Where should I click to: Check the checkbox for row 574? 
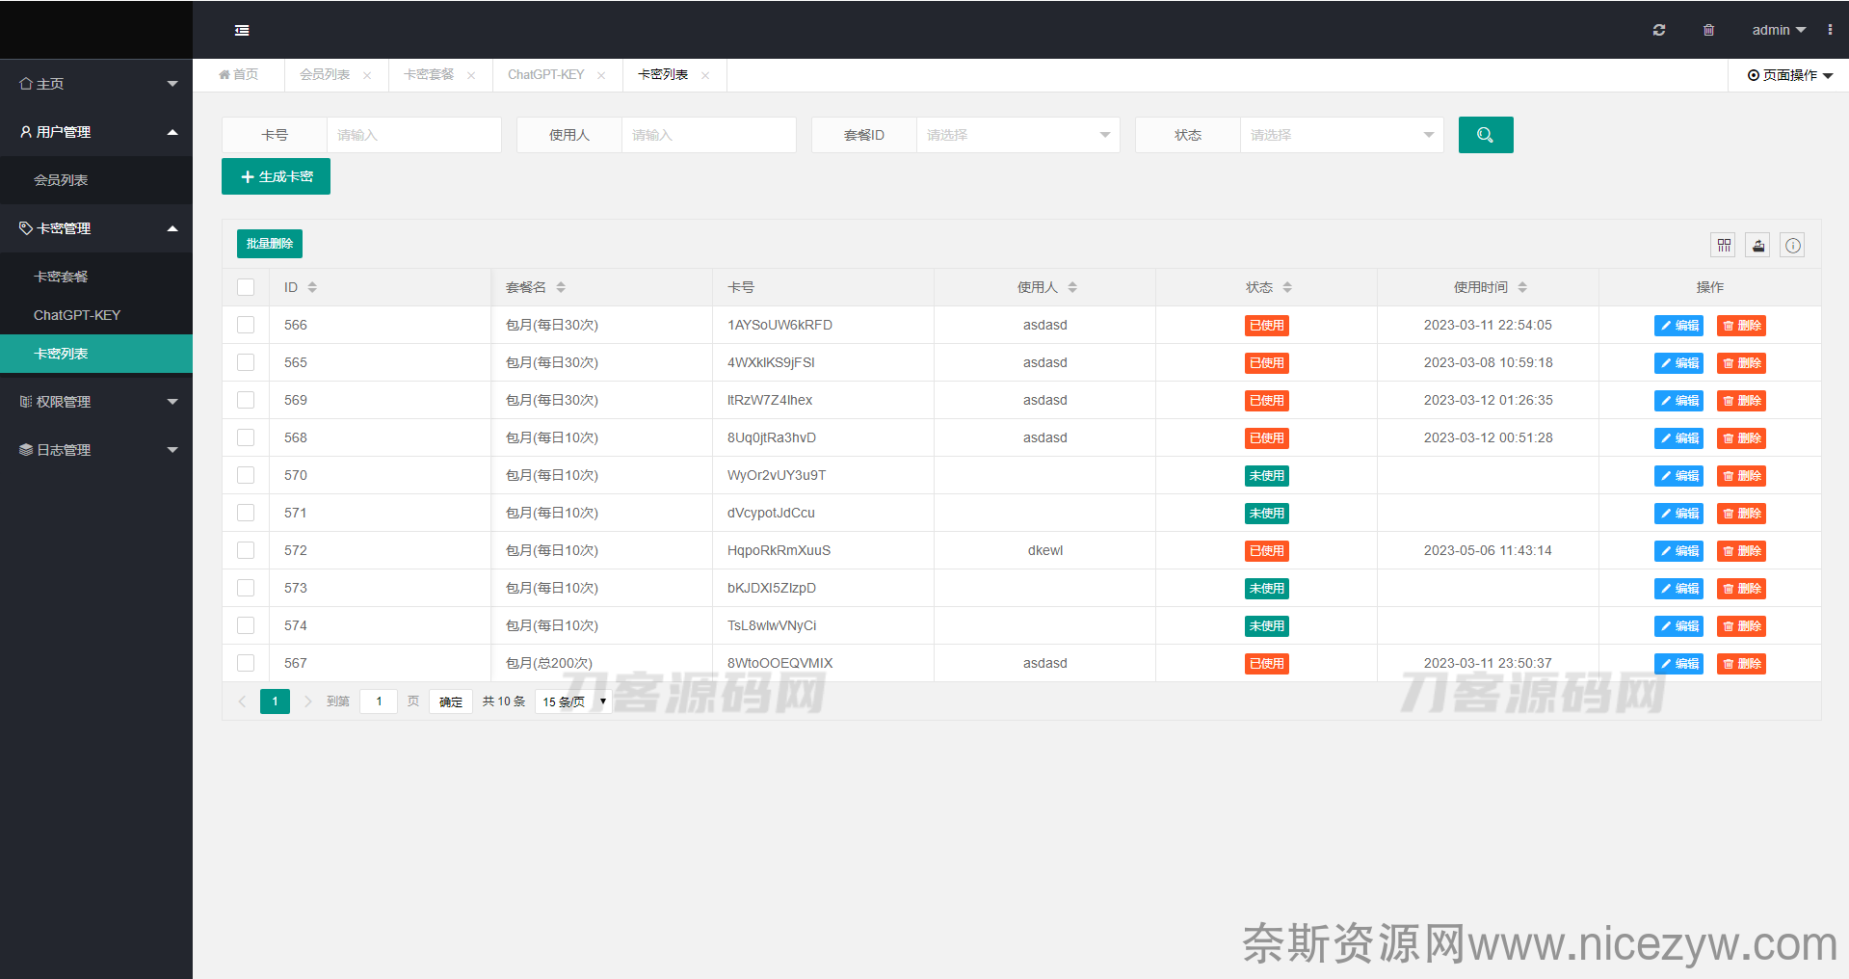pyautogui.click(x=246, y=625)
